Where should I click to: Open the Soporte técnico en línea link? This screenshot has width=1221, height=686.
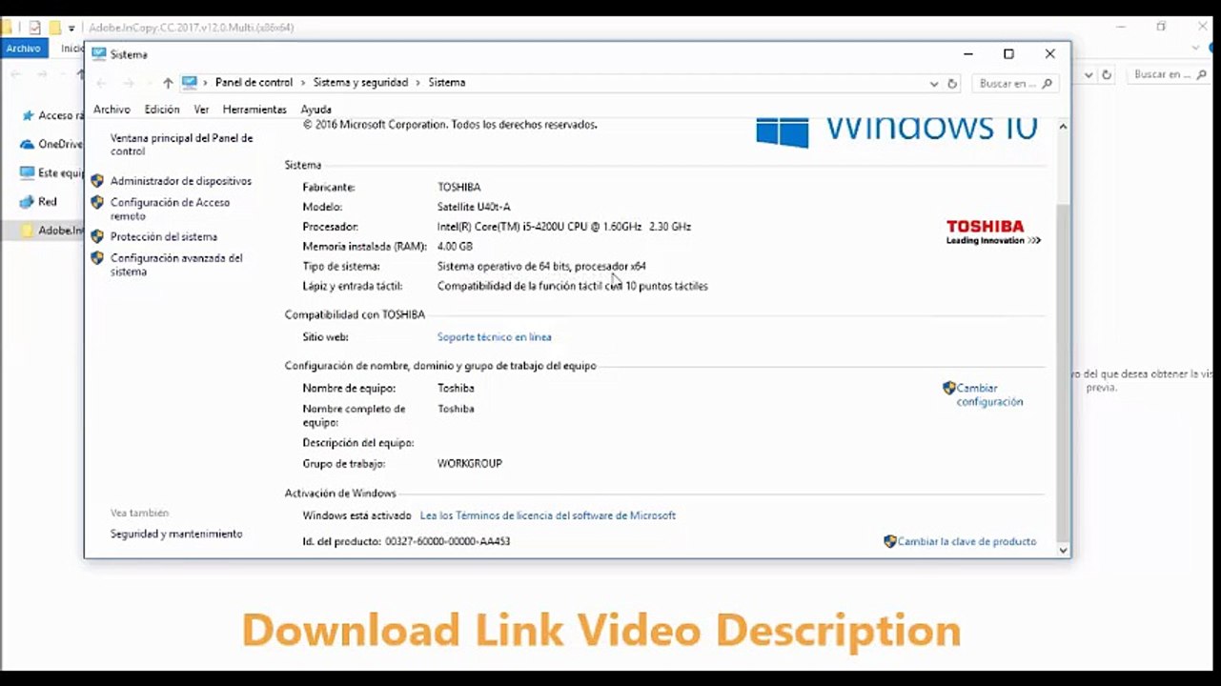click(494, 337)
